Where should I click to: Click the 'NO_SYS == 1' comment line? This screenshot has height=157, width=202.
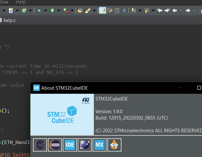click(x=62, y=72)
